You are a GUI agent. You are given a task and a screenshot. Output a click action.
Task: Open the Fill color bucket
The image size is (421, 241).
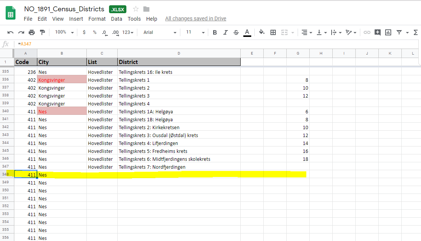pos(262,32)
